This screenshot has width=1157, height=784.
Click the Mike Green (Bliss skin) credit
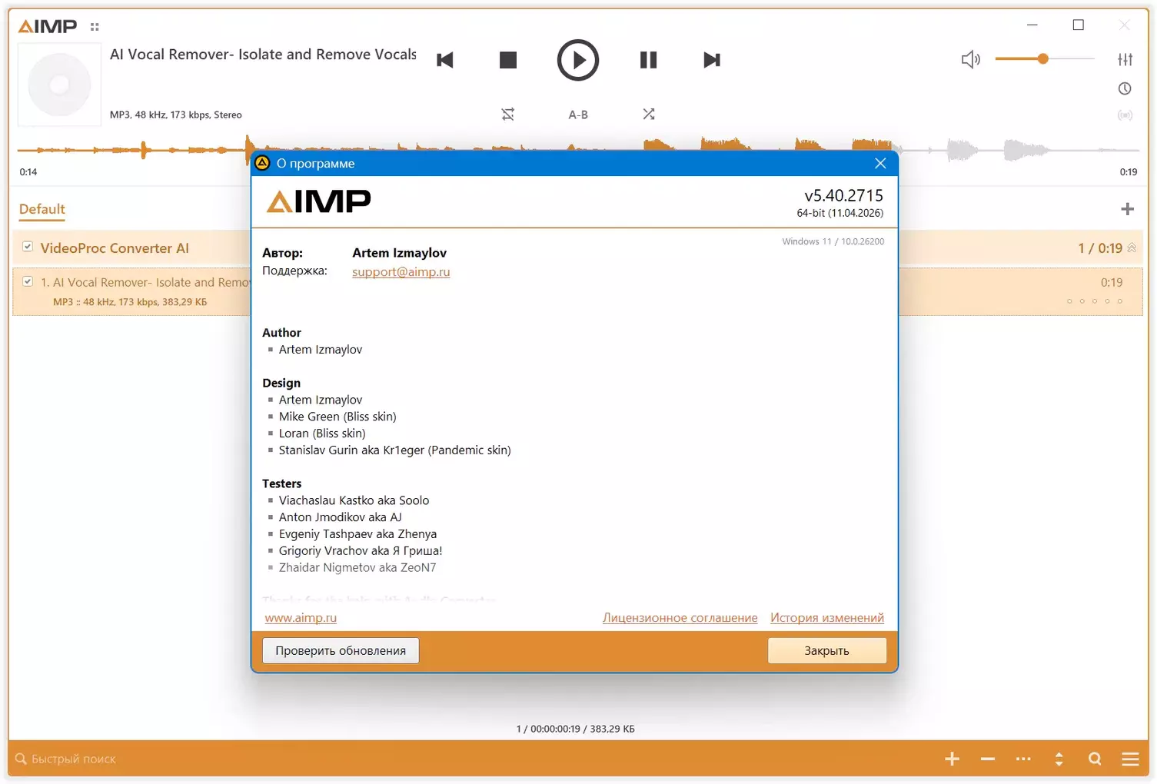[x=337, y=417]
